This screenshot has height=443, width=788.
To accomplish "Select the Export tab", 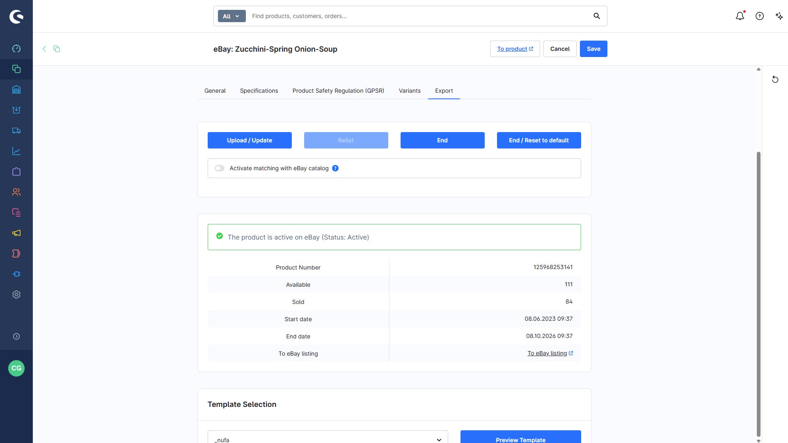I will (x=444, y=91).
